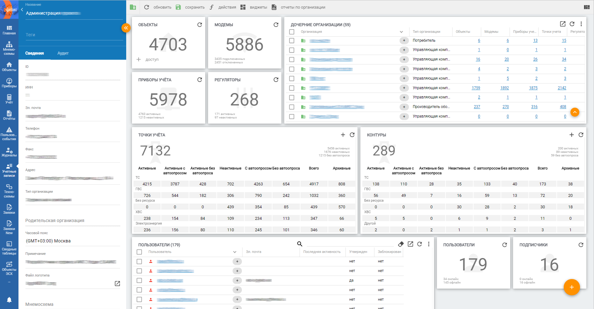Viewport: 594px width, 309px height.
Task: Open Сводные таблицы in sidebar
Action: click(x=9, y=248)
